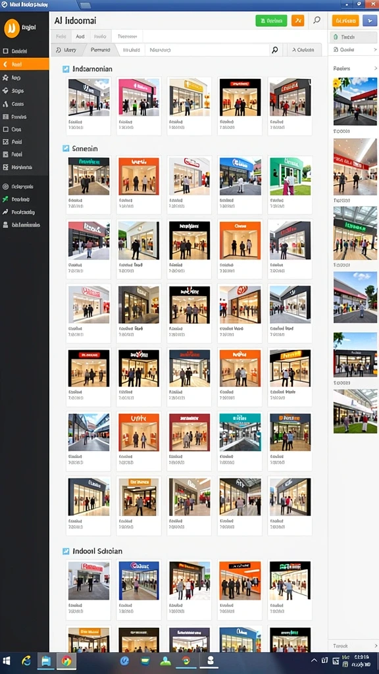Click the orange circular app logo in sidebar
This screenshot has width=379, height=674.
point(12,28)
